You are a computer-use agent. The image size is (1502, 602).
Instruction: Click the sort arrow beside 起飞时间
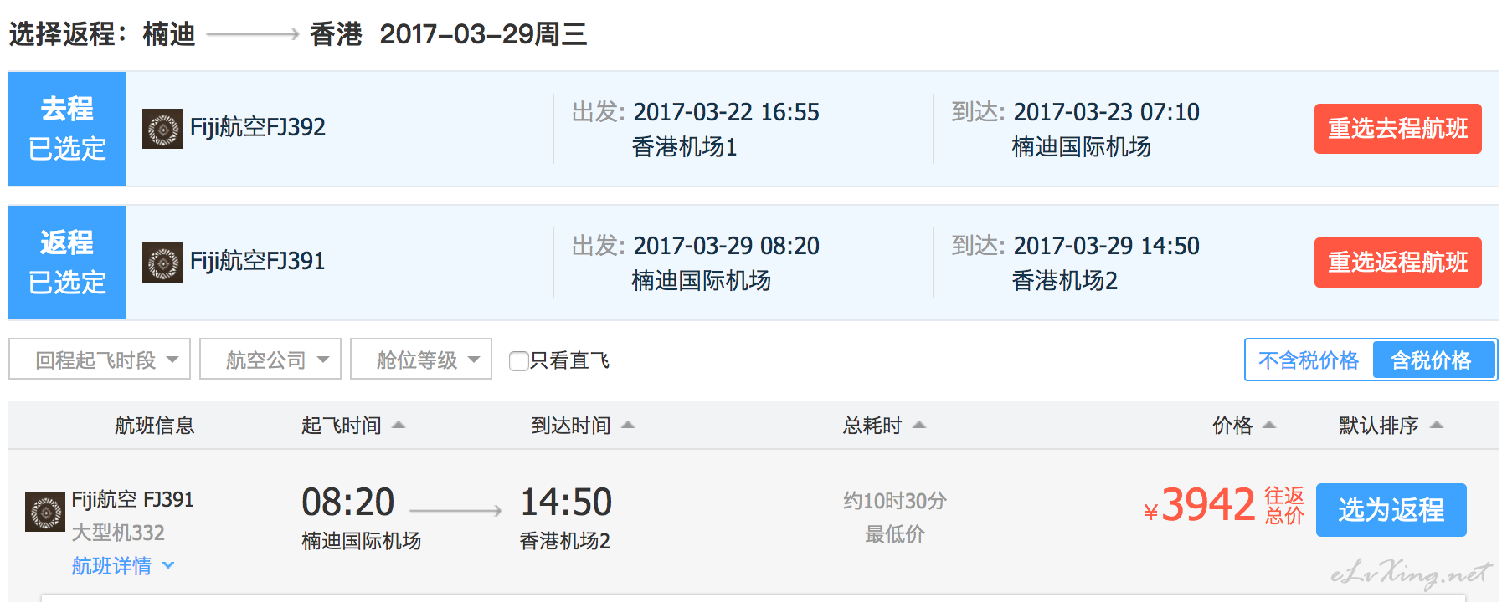(x=399, y=426)
